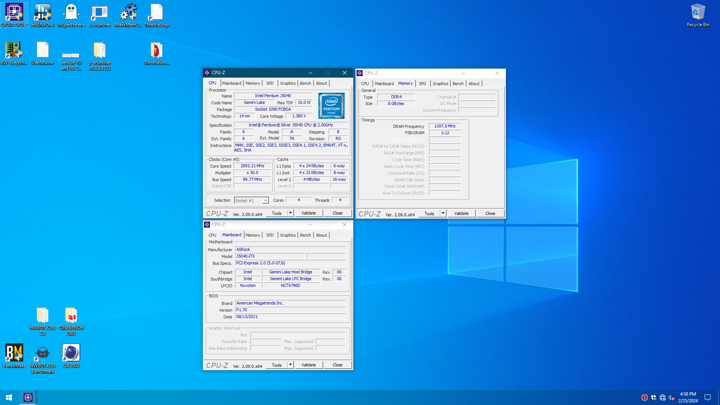Click Instructions text MMX, SSE list

coord(291,147)
